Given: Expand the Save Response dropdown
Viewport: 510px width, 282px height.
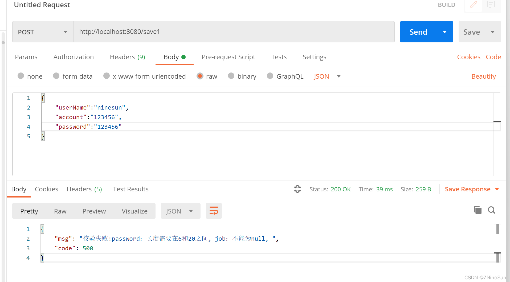Looking at the screenshot, I should tap(497, 189).
